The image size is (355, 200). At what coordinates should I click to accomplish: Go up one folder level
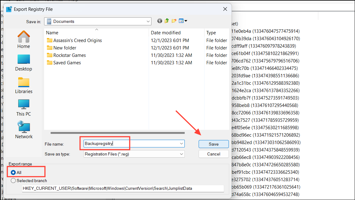point(167,21)
